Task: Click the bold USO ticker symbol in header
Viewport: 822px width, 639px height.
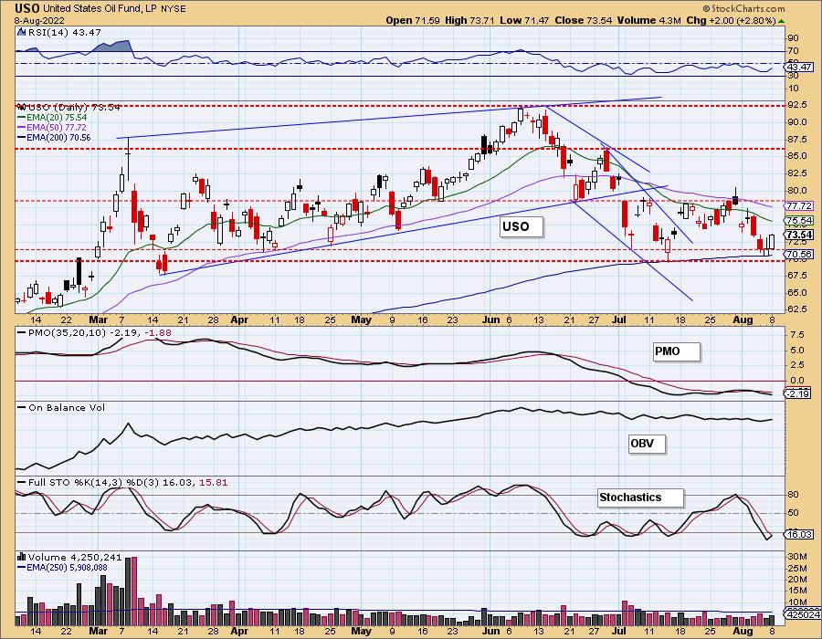Action: point(27,8)
